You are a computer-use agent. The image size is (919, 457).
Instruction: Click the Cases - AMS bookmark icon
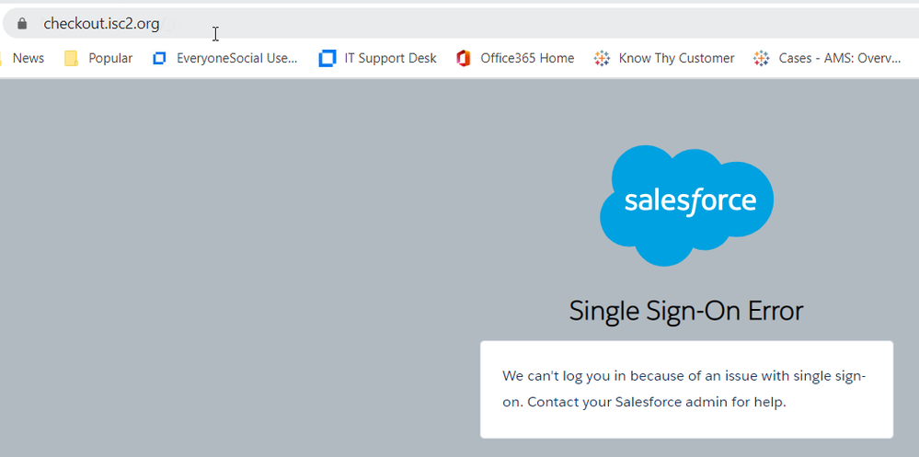point(761,58)
